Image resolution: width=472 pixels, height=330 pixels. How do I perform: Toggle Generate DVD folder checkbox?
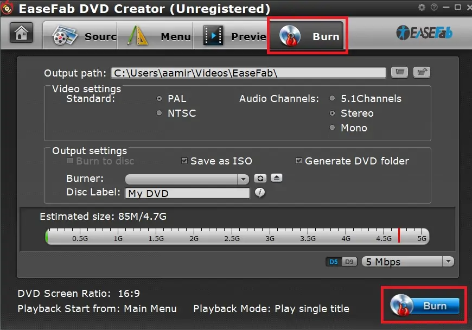point(299,161)
